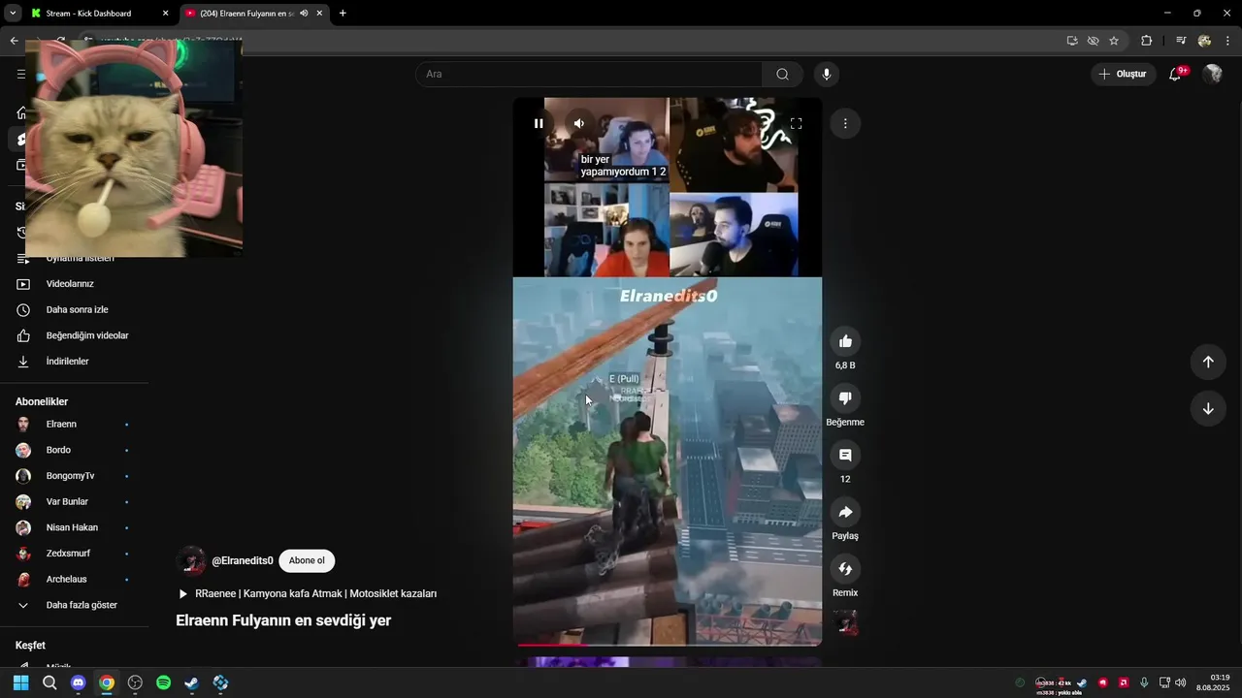This screenshot has width=1242, height=698.
Task: Go to previous short with up arrow
Action: [x=1208, y=362]
